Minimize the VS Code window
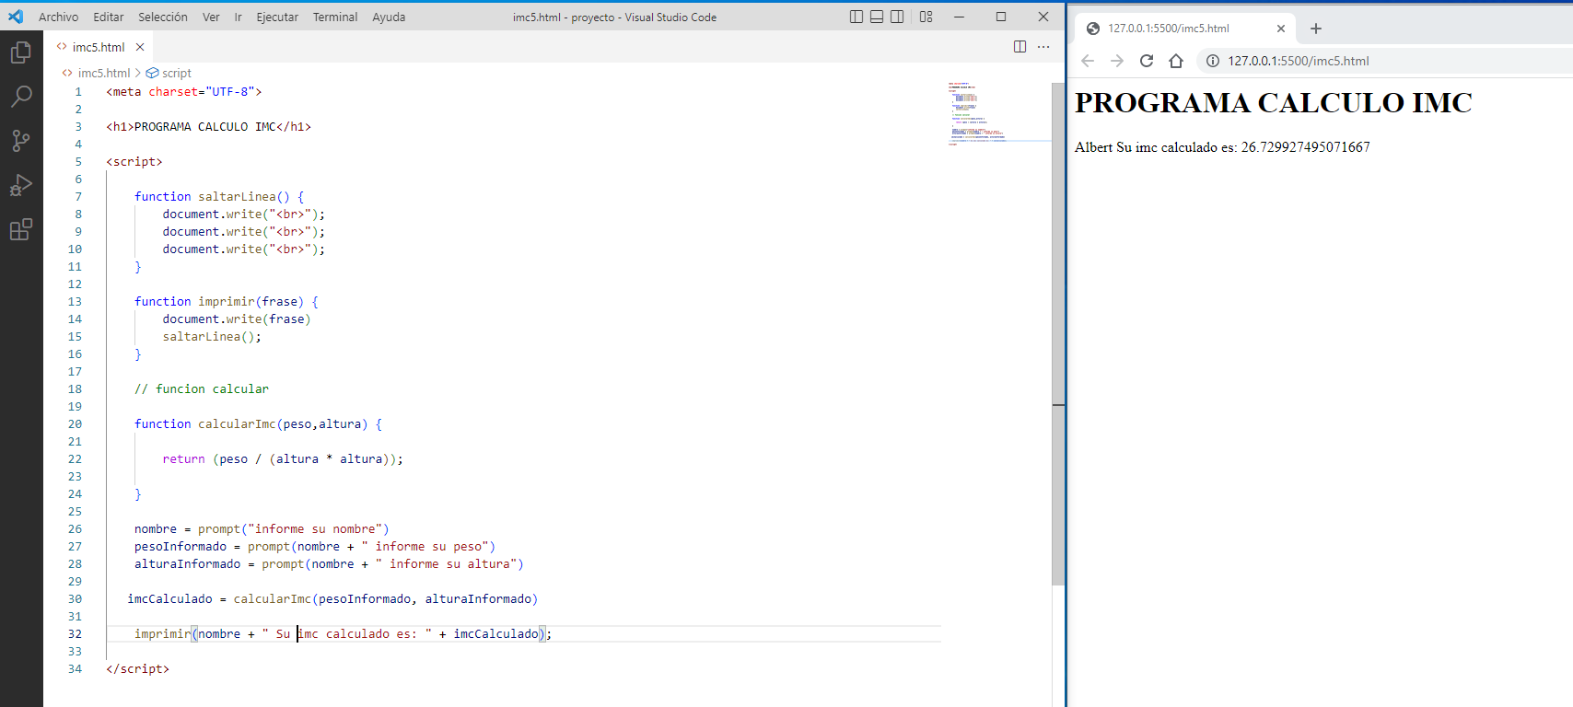Image resolution: width=1573 pixels, height=707 pixels. (959, 17)
